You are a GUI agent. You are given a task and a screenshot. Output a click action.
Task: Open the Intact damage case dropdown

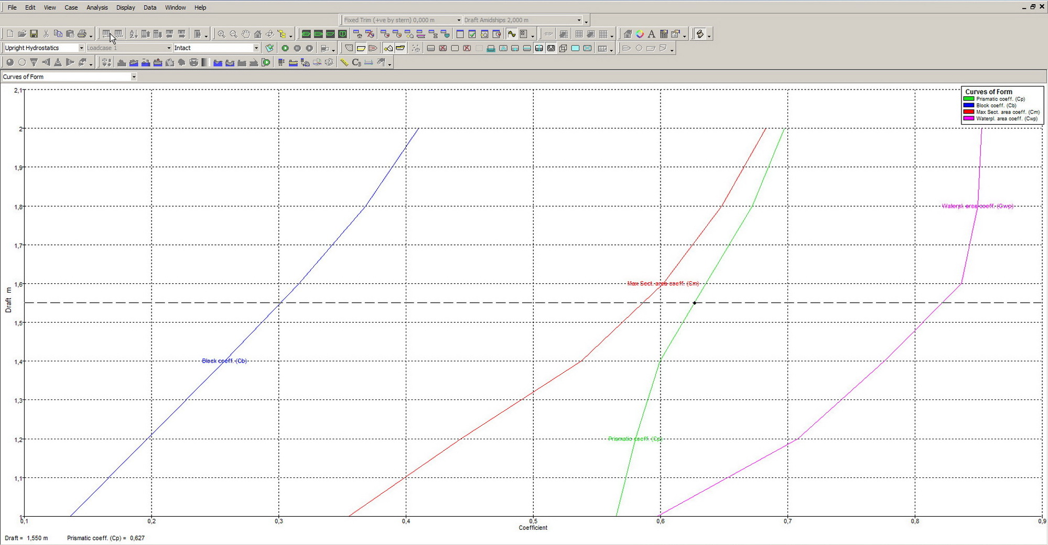tap(256, 48)
